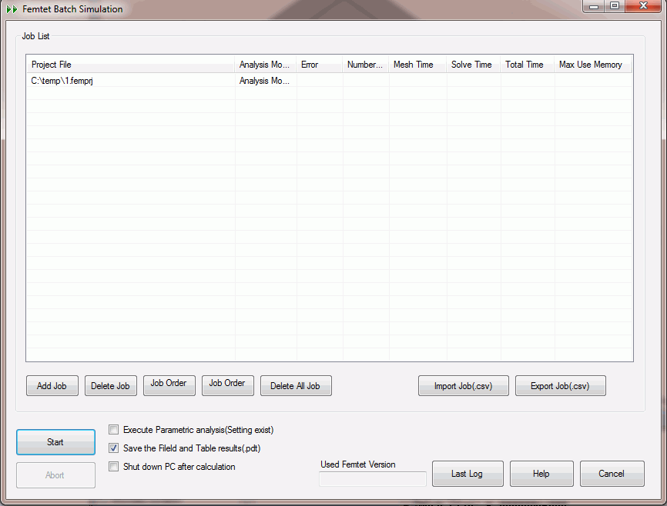667x506 pixels.
Task: Start the batch simulation
Action: (55, 442)
